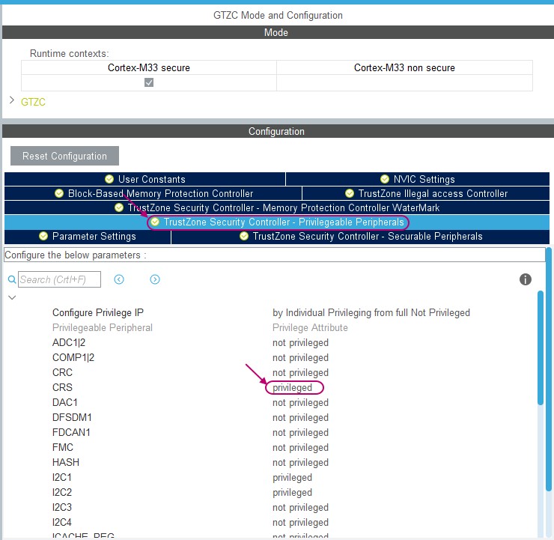554x540 pixels.
Task: Collapse the parameters list chevron
Action: pyautogui.click(x=12, y=297)
